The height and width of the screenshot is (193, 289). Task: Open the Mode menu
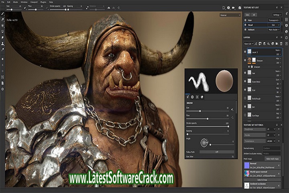(15, 2)
